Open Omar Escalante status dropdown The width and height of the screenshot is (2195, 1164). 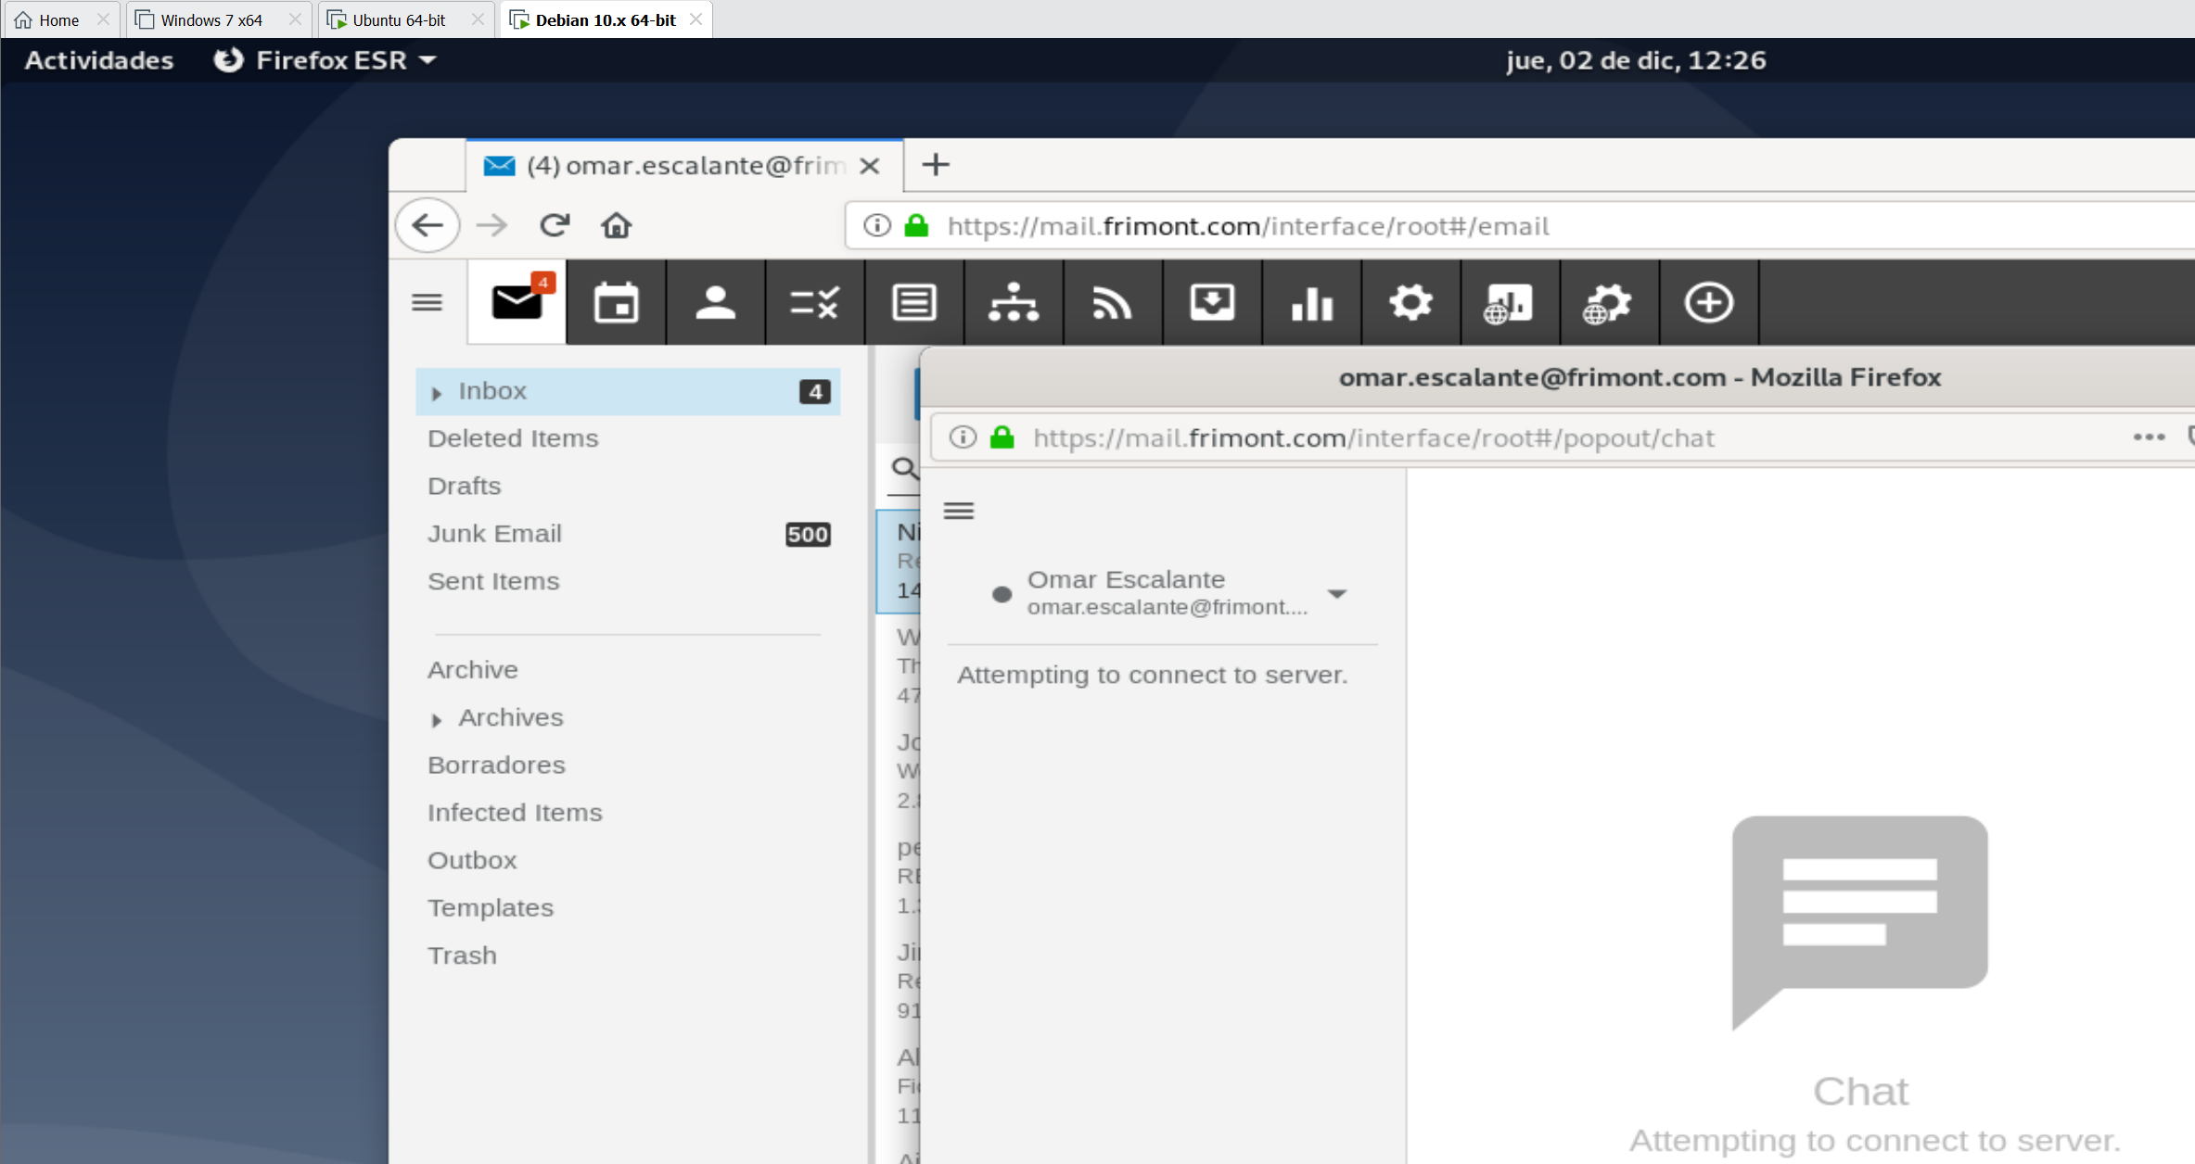[1336, 593]
